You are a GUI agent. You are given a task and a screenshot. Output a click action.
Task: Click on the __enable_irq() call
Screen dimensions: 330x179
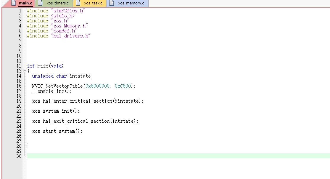coord(52,91)
